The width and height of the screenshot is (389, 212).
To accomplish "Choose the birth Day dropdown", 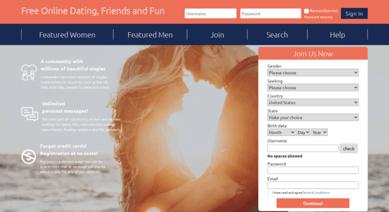I will click(x=303, y=132).
